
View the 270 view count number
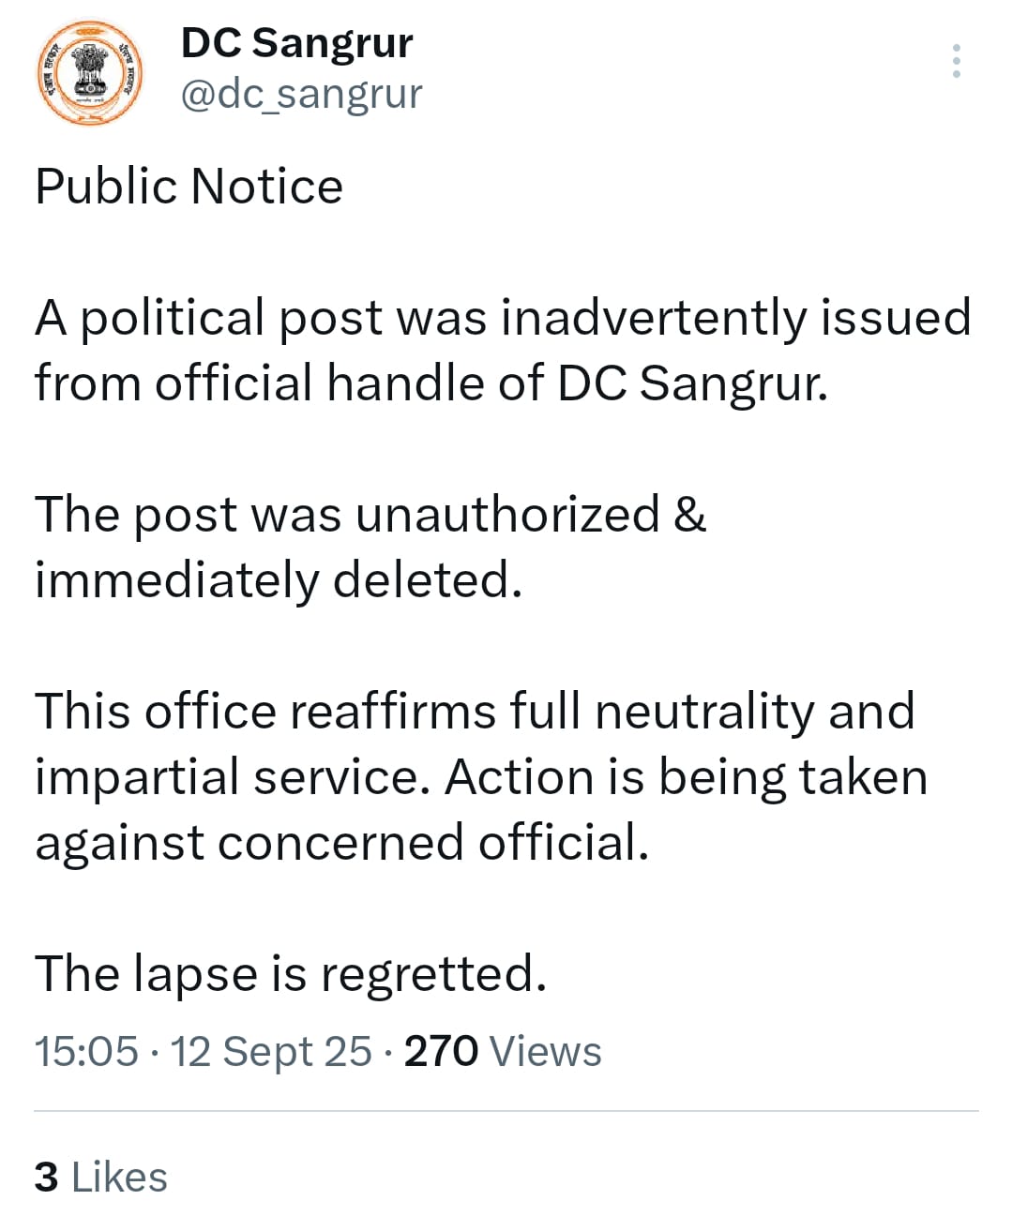[x=441, y=1052]
